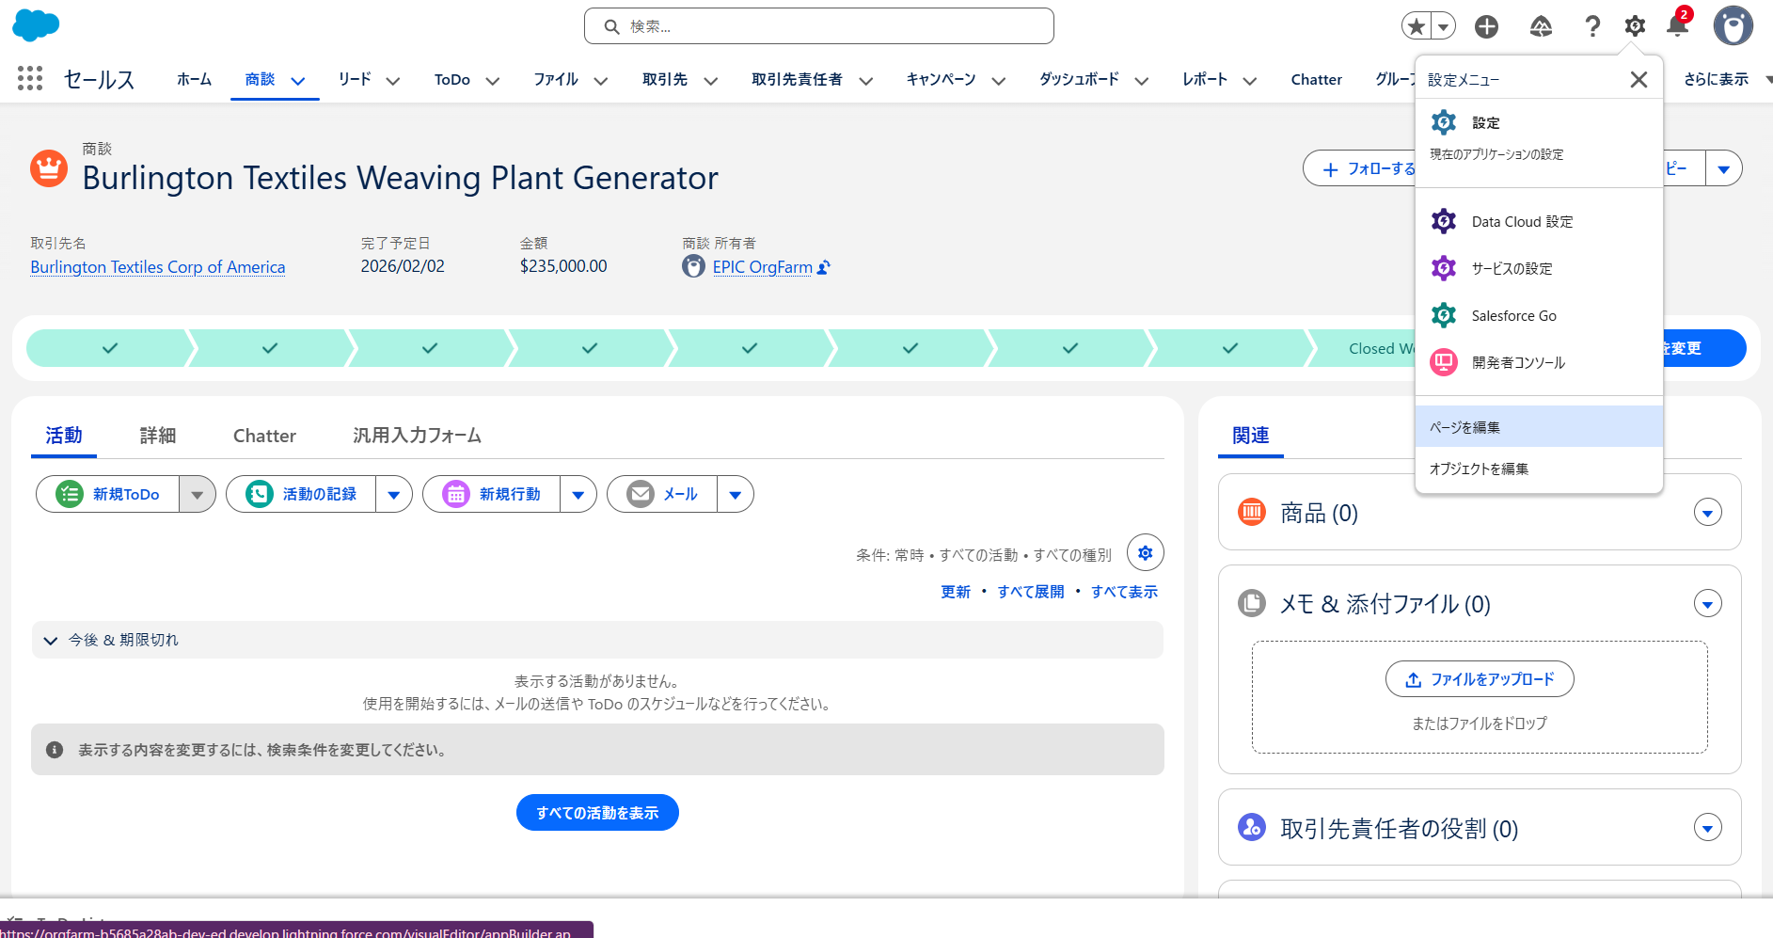Open the activity timeline filter gear
Viewport: 1773px width, 938px height.
(x=1145, y=553)
